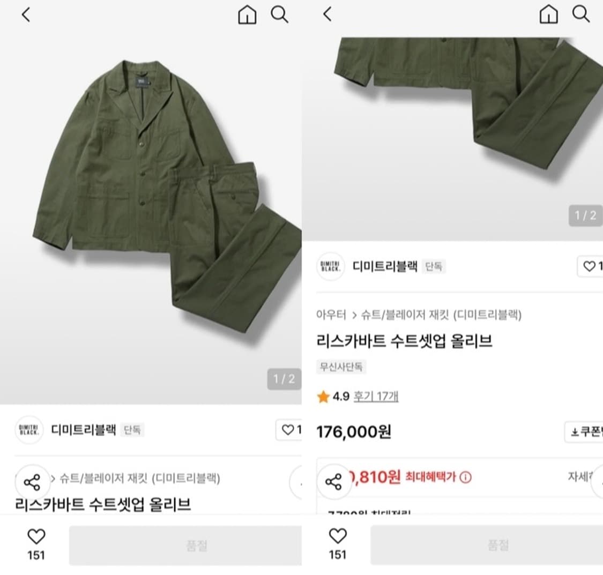
Task: Open the 무신사단독 label
Action: point(341,367)
